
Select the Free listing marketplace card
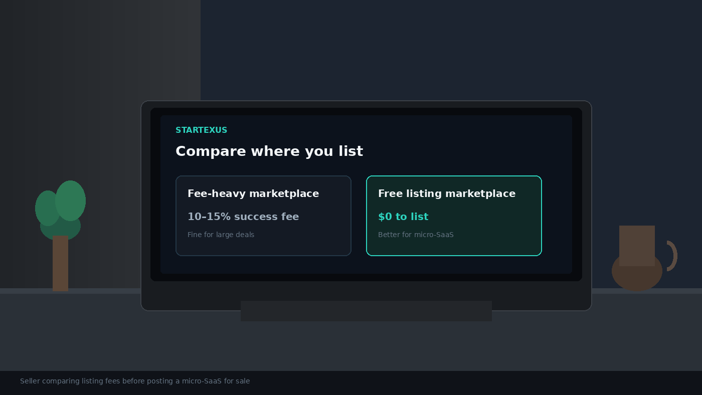click(454, 216)
